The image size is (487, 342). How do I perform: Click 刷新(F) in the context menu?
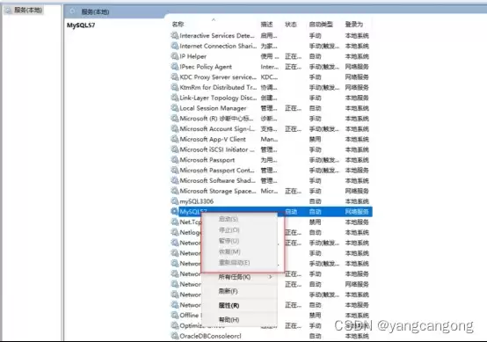pyautogui.click(x=229, y=291)
